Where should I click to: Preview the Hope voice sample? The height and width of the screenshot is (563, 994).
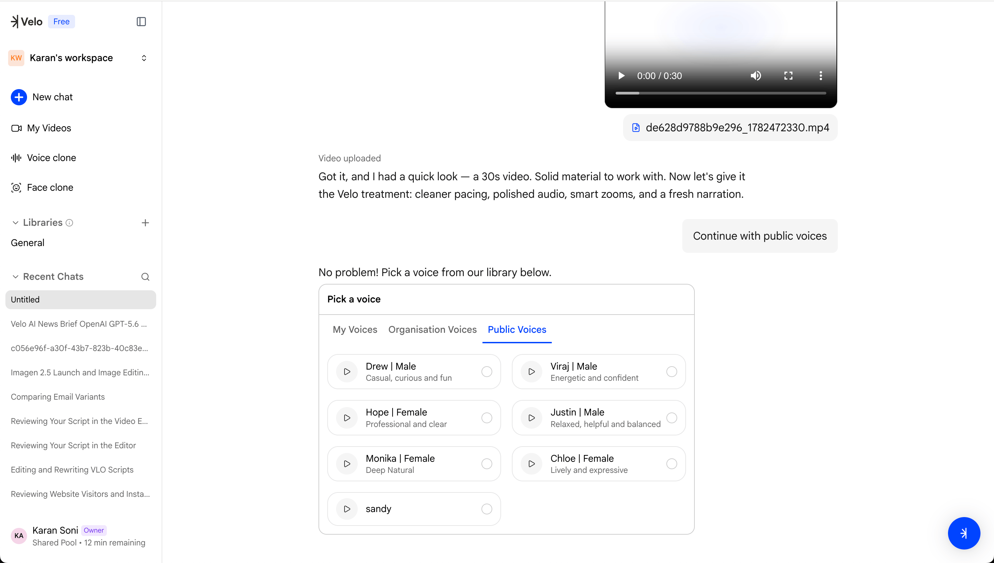coord(347,418)
